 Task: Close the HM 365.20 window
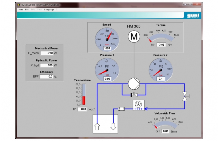tap(197, 4)
